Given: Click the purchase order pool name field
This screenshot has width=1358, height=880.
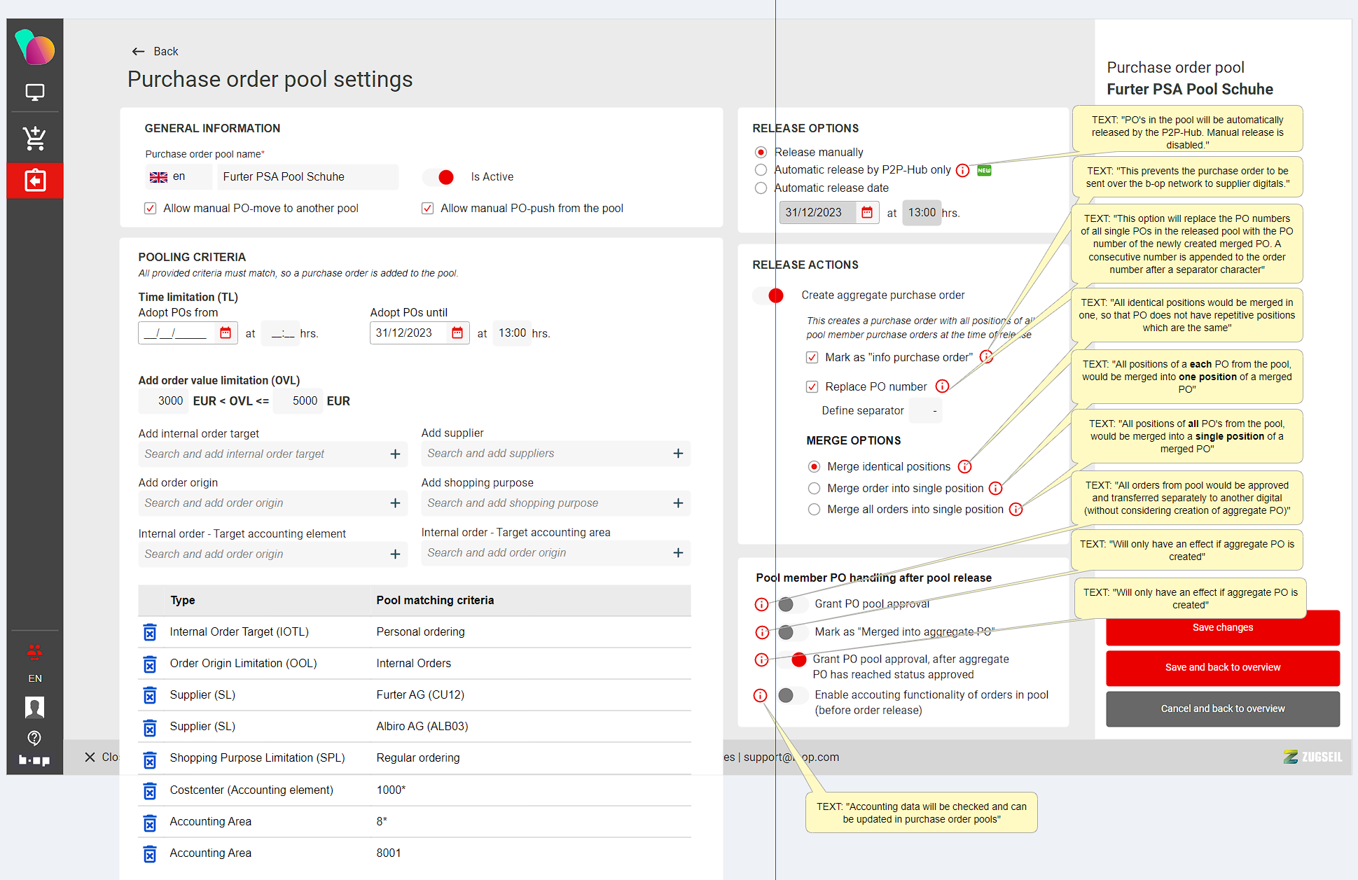Looking at the screenshot, I should (307, 177).
